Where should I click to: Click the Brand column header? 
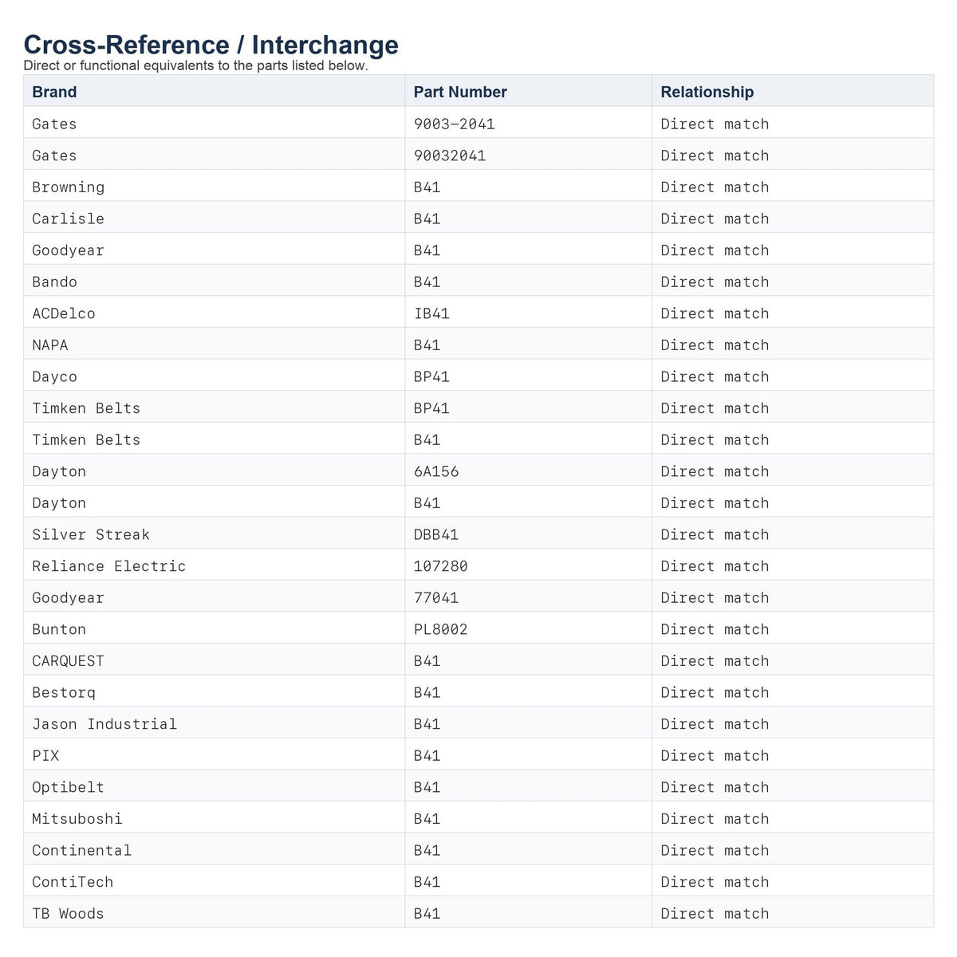(214, 92)
